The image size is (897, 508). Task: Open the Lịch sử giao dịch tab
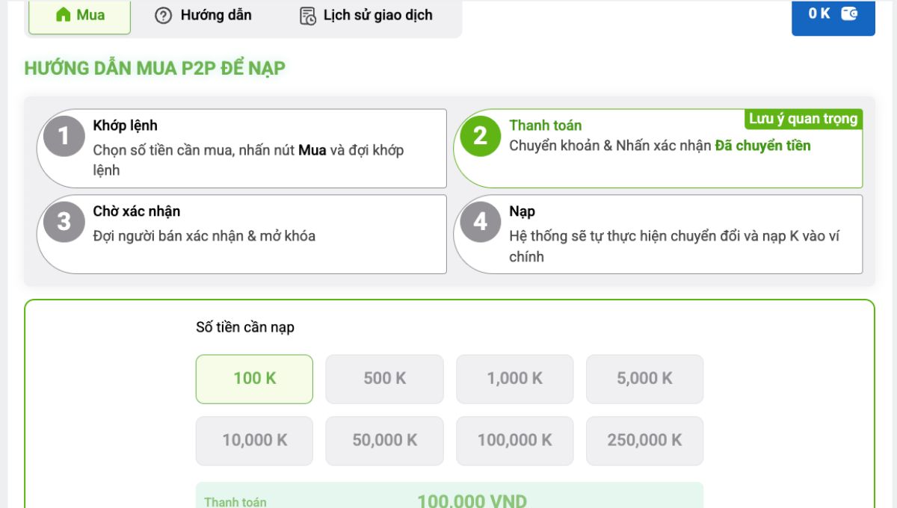point(366,16)
